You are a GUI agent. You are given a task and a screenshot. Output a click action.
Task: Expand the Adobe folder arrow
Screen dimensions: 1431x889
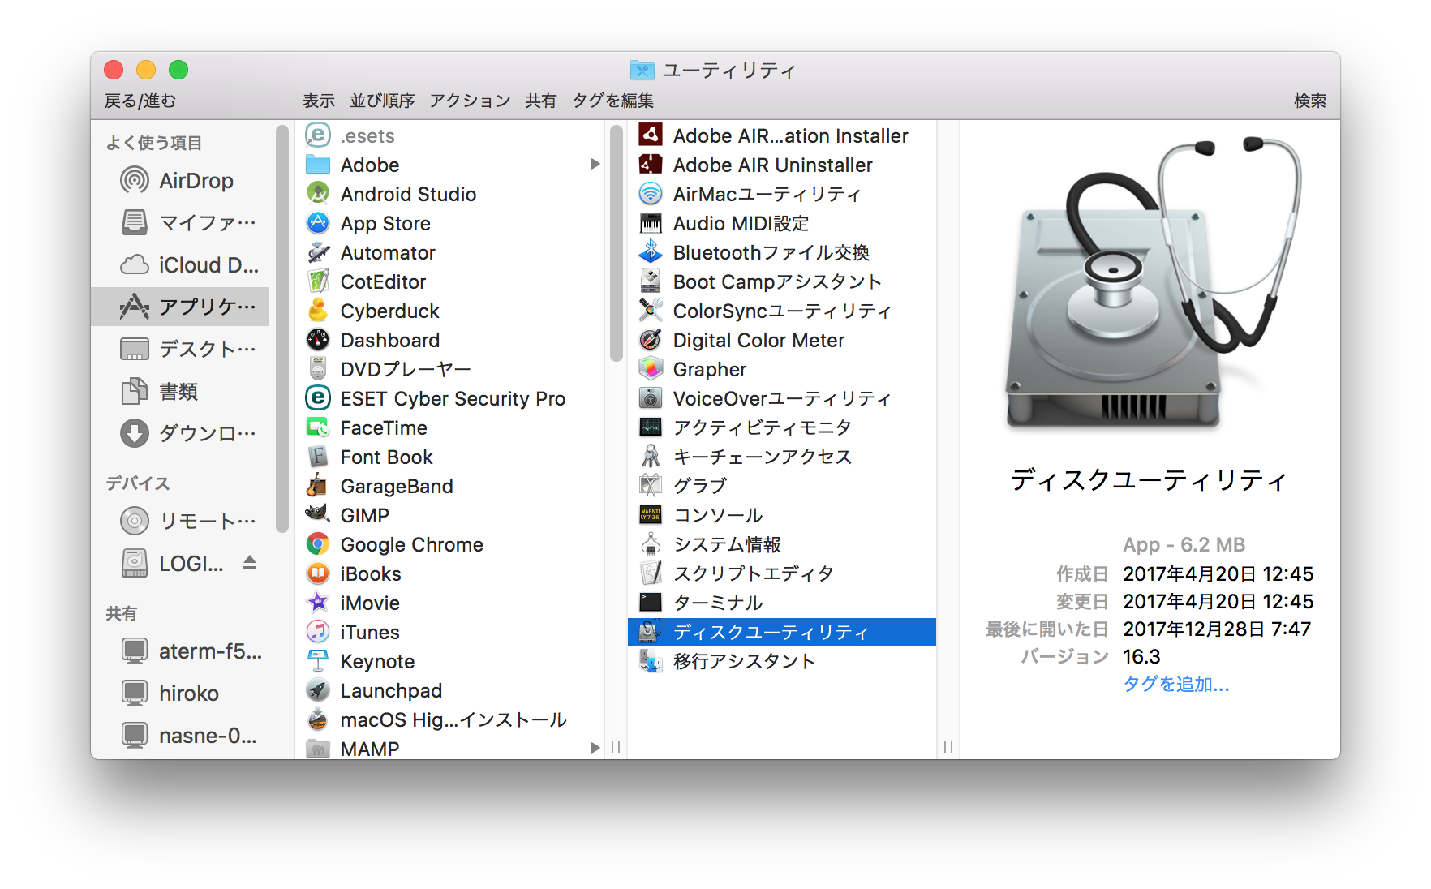[595, 165]
